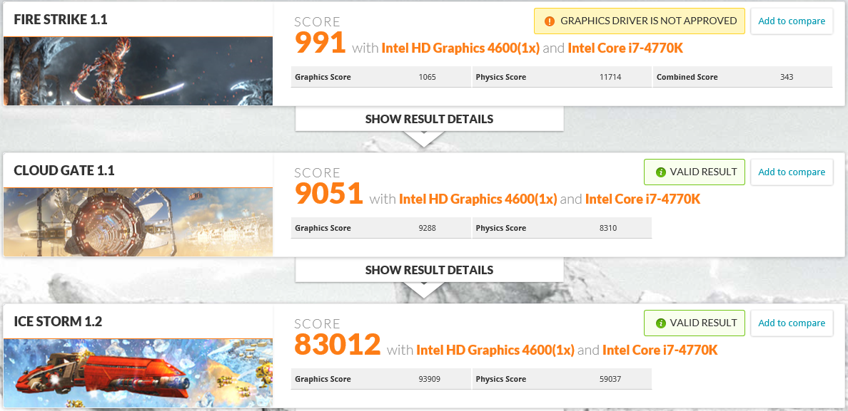Open Intel HD Graphics 4600 link in Ice Storm
Viewport: 848px width, 411px height.
tap(495, 350)
